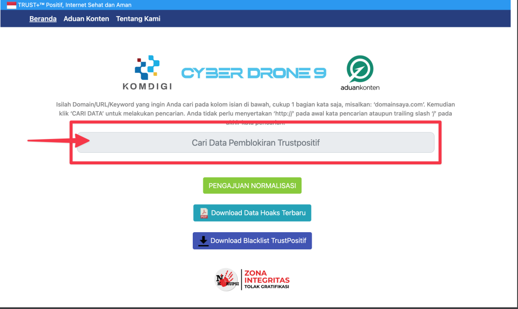Click the PDF icon on hoaks download
518x309 pixels.
pyautogui.click(x=204, y=213)
